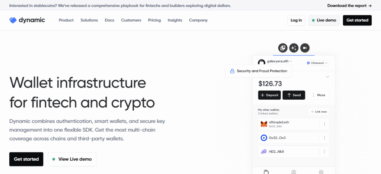
Task: Open options menu for HD2...Nk8 wallet
Action: tap(324, 152)
